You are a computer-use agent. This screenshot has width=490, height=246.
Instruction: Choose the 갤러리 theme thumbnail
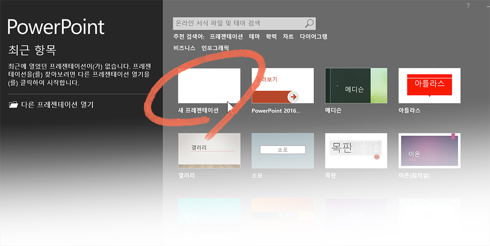[x=209, y=150]
